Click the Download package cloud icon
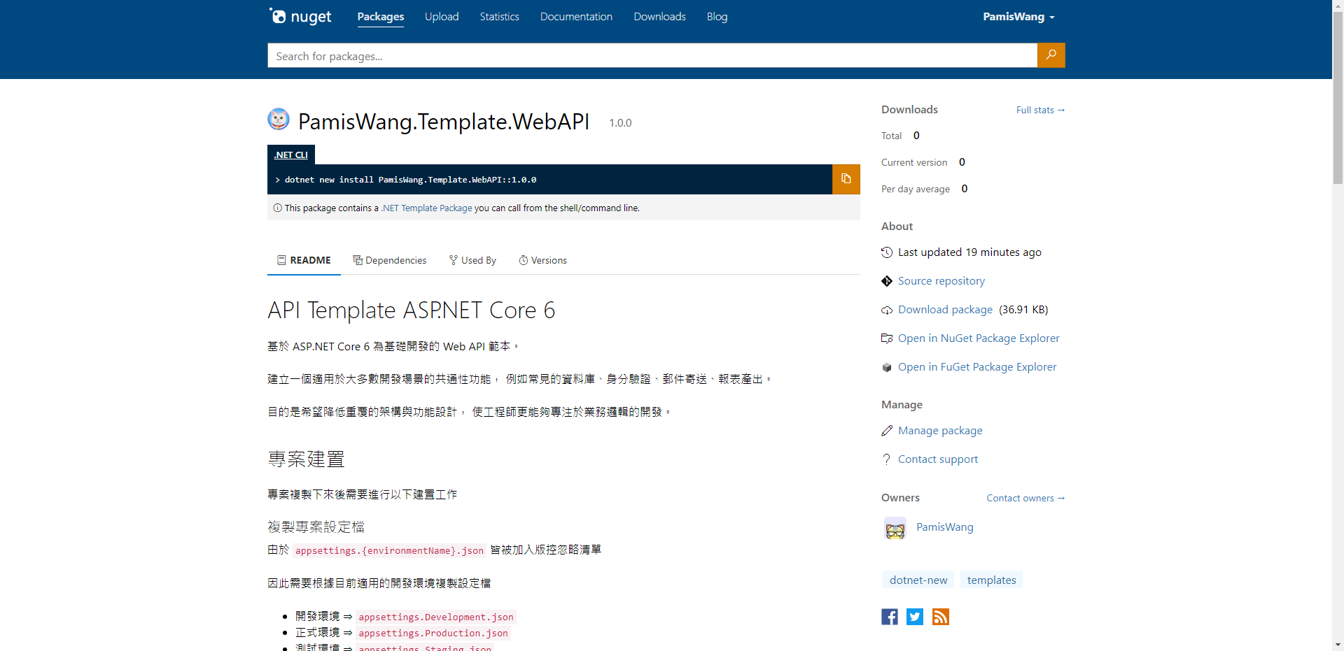This screenshot has height=651, width=1344. [x=887, y=310]
